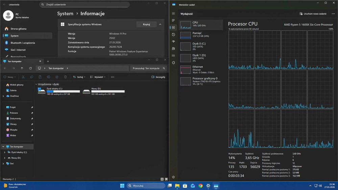Select Procesor graficzny 0 performance item
The height and width of the screenshot is (190, 338).
201,81
